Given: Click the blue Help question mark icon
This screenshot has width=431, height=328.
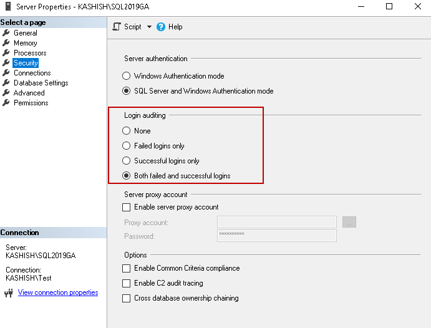Looking at the screenshot, I should click(161, 27).
